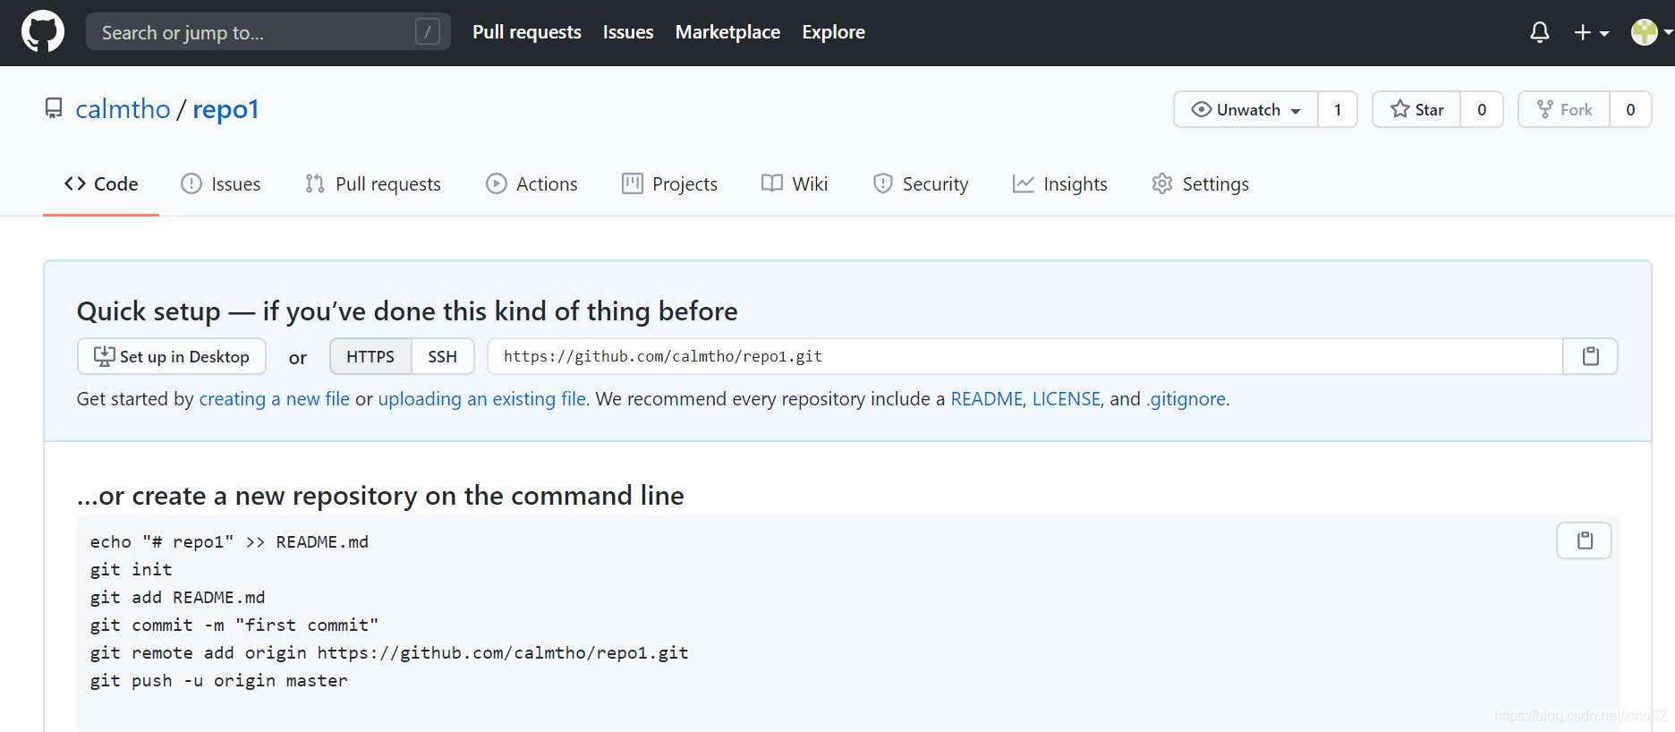Click the echo "# repo1" >> README.md line
The image size is (1675, 732).
229,542
